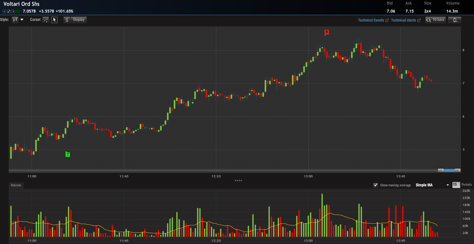Click the Voltari Ord Shs title
The image size is (474, 244).
[22, 4]
